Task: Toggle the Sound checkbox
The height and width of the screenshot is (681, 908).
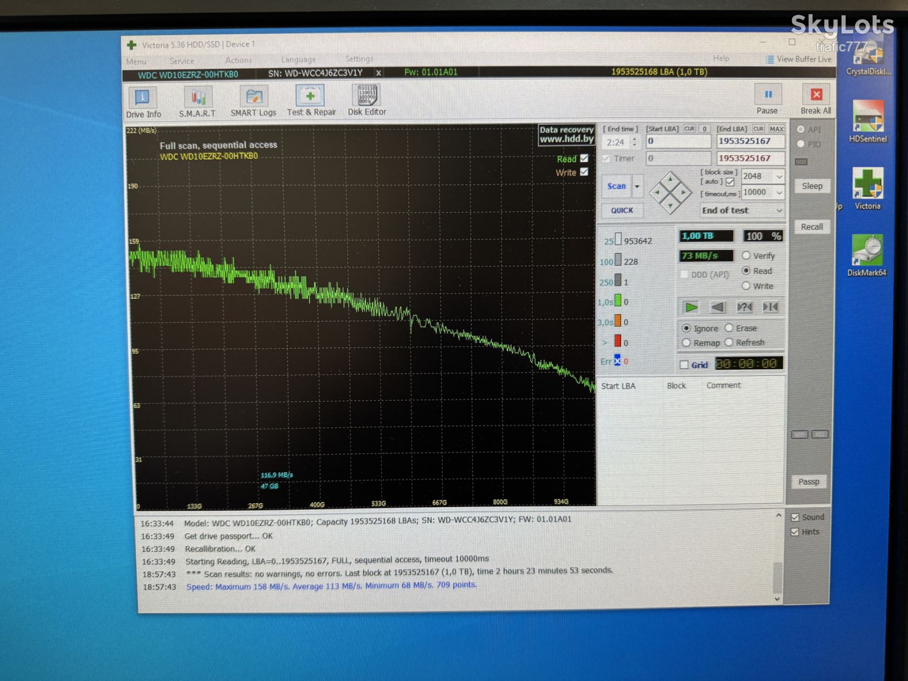Action: [795, 517]
